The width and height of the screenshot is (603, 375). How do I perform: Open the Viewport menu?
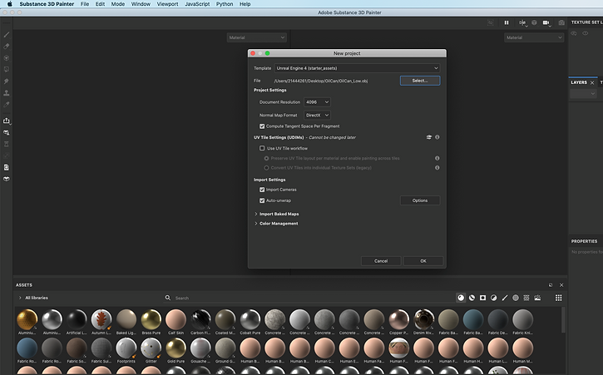tap(167, 4)
